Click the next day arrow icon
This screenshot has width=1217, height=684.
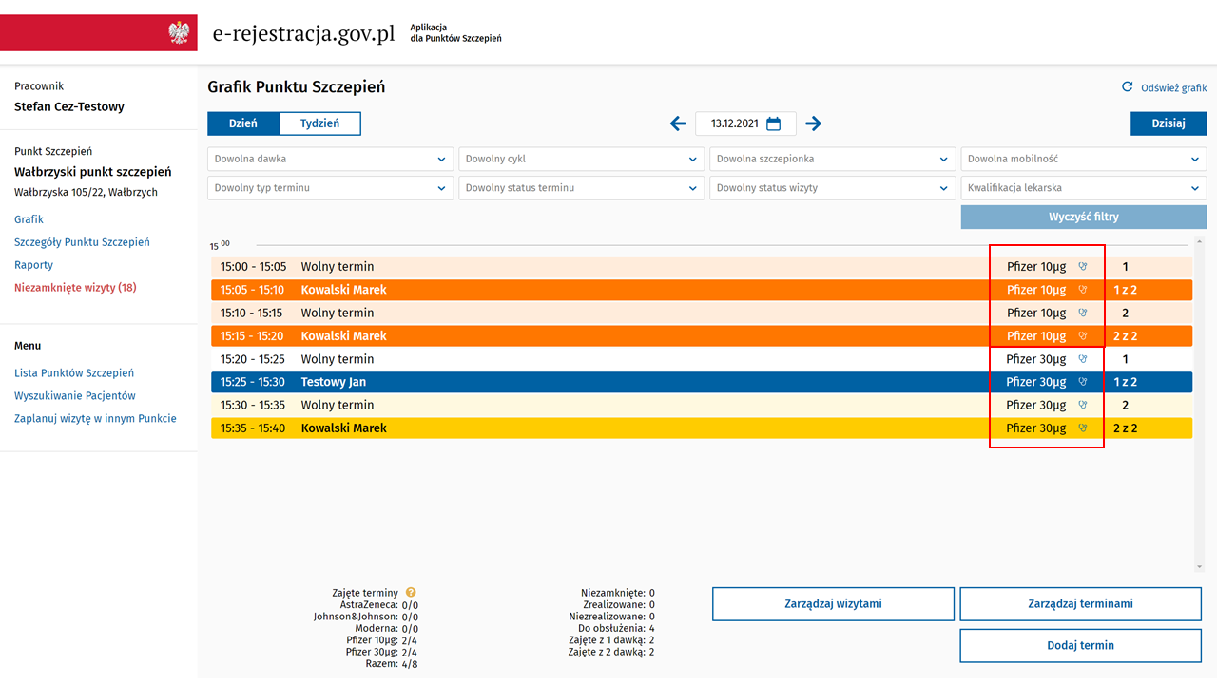[813, 123]
